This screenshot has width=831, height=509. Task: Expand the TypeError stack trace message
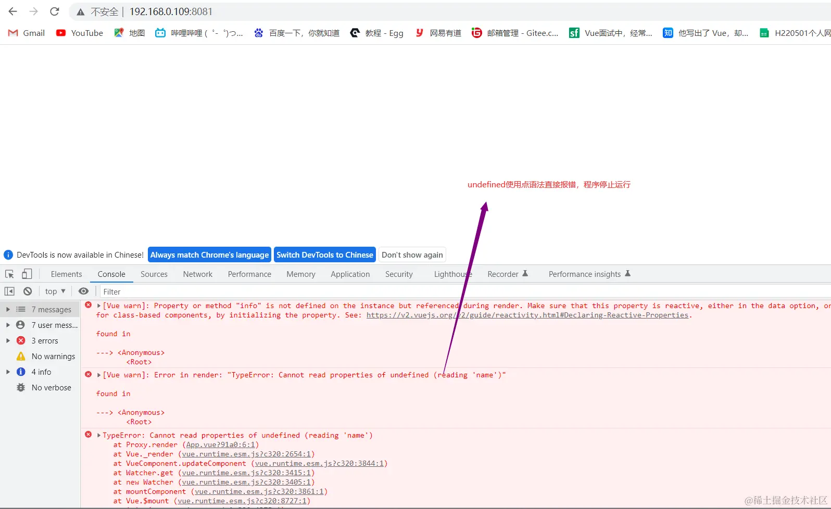[x=99, y=436]
